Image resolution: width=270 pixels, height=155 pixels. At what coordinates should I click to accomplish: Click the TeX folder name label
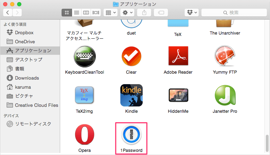click(x=178, y=34)
